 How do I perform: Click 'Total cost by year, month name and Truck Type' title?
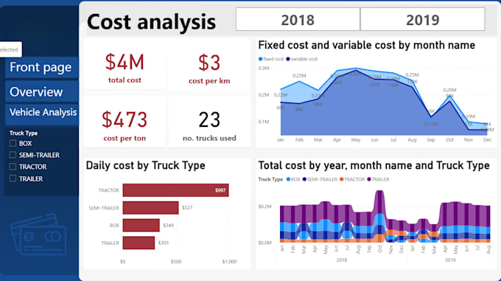pos(374,165)
